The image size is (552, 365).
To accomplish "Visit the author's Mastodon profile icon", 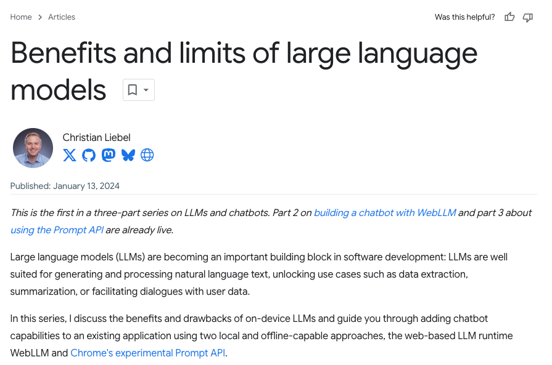I will [x=109, y=155].
